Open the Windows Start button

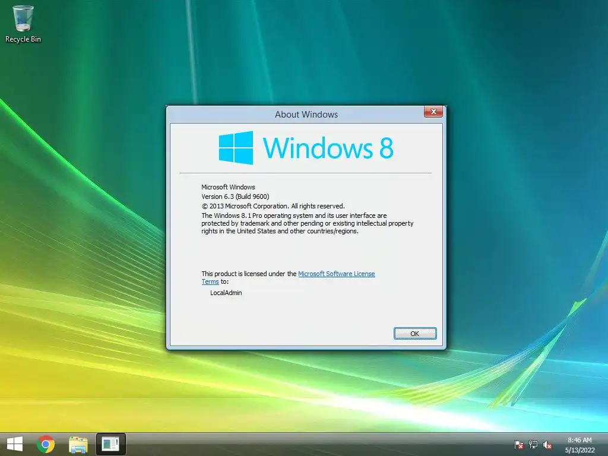coord(15,444)
